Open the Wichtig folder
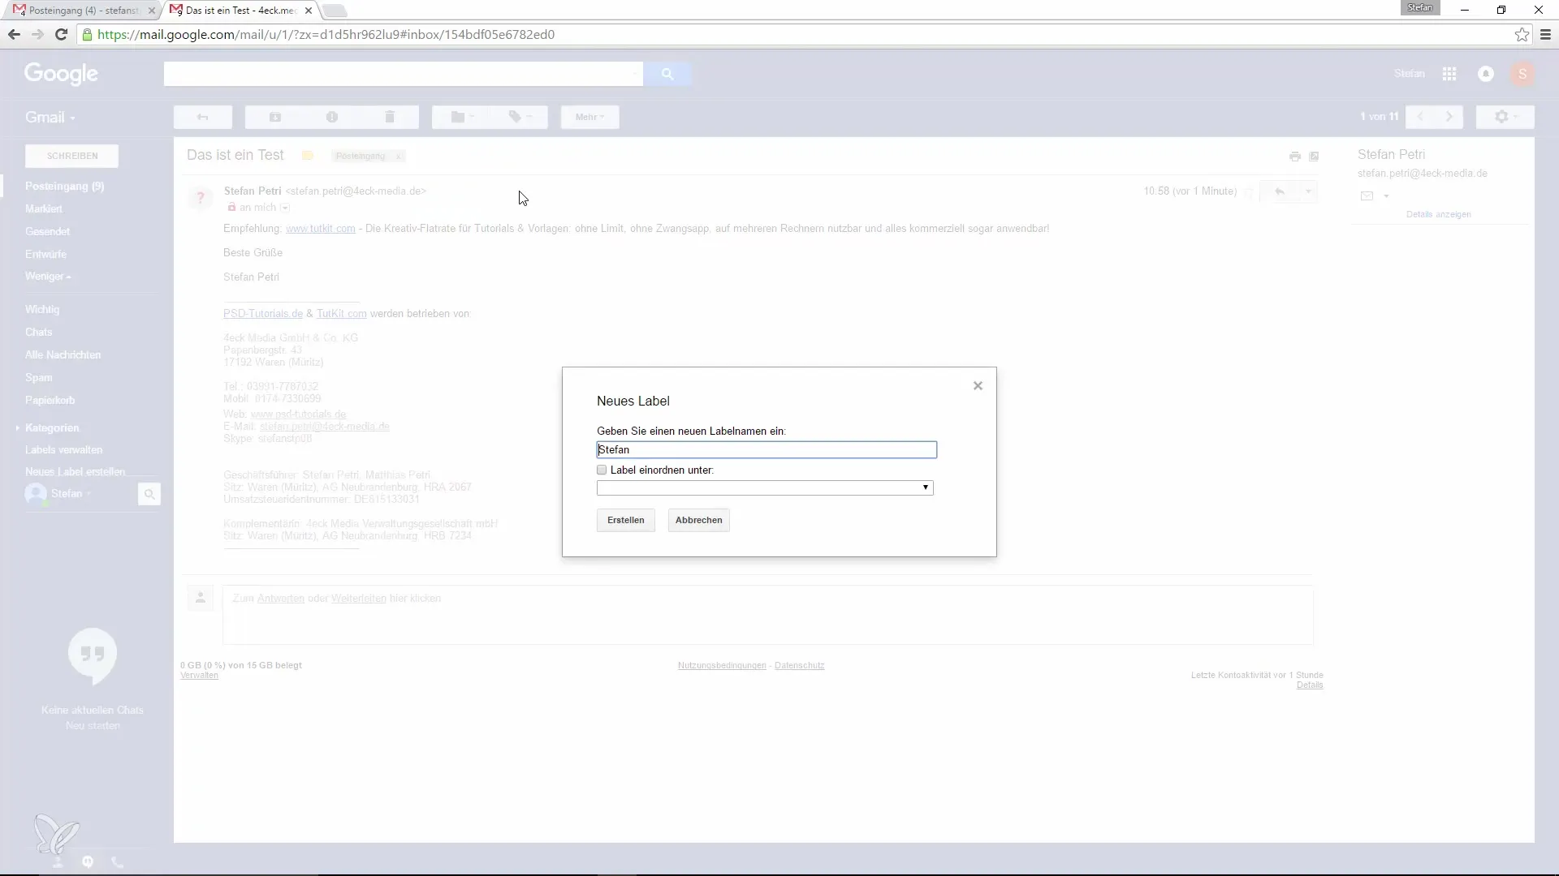The width and height of the screenshot is (1559, 876). click(x=42, y=309)
